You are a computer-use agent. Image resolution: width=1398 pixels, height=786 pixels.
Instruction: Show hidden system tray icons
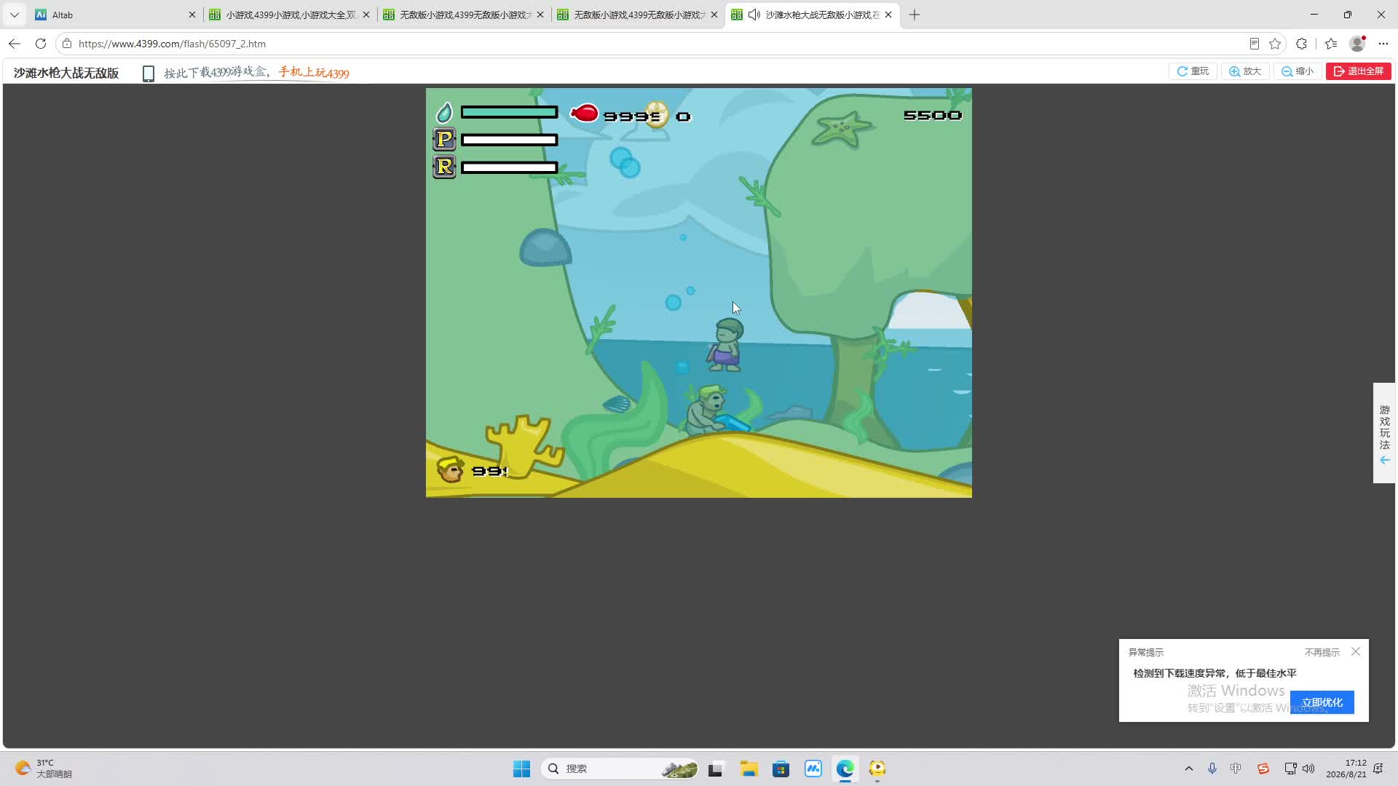tap(1189, 769)
